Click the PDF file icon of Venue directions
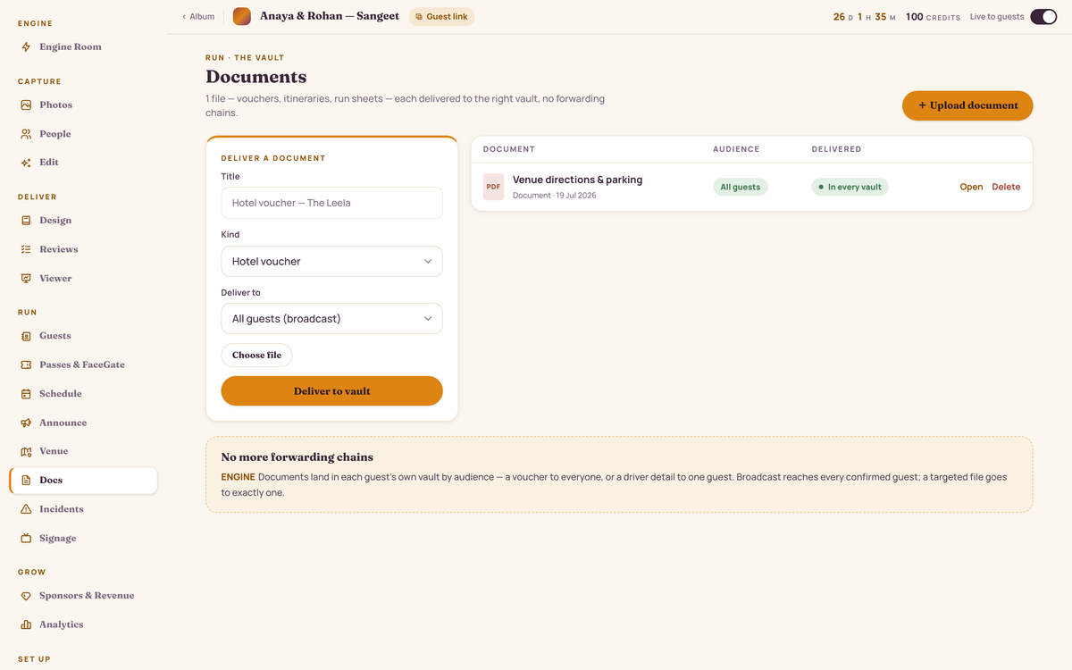Viewport: 1072px width, 670px height. [x=493, y=187]
